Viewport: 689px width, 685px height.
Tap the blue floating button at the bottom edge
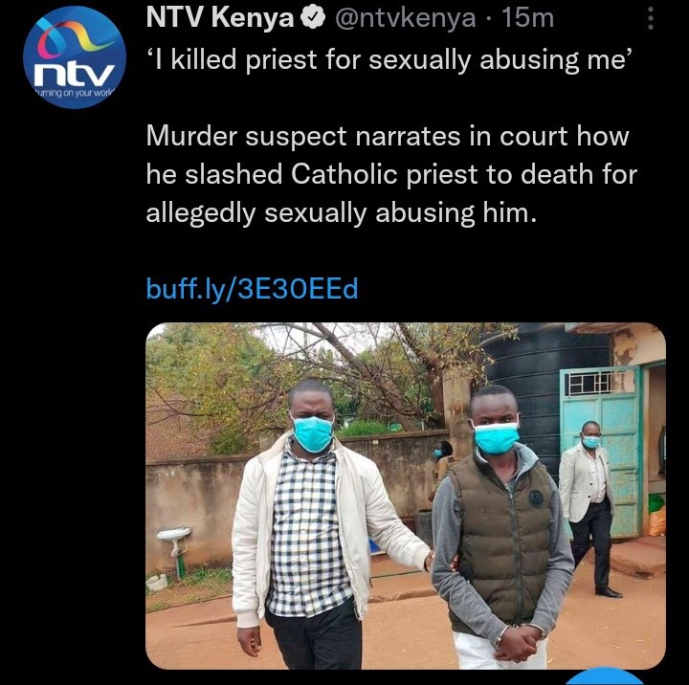click(604, 676)
